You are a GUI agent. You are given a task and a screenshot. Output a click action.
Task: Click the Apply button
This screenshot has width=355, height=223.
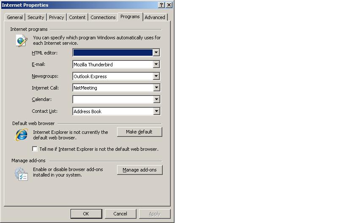(x=155, y=214)
